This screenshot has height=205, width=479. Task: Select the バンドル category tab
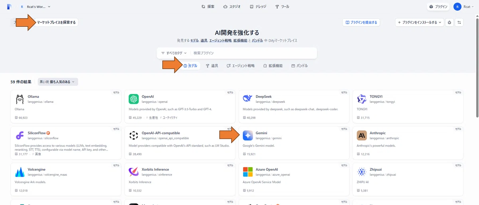coord(299,66)
